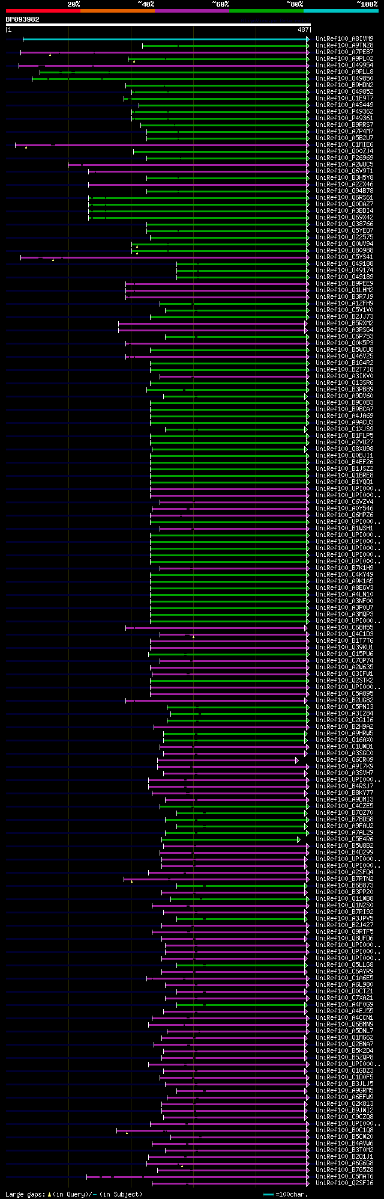Image resolution: width=384 pixels, height=1199 pixels.
Task: Click the cyan ~100% identity legend segment
Action: click(341, 11)
